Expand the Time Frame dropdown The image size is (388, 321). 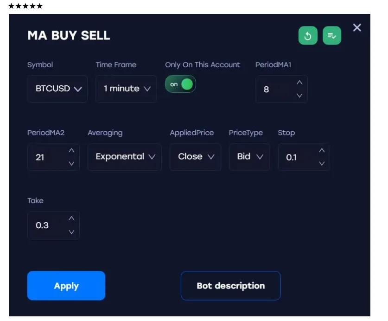pyautogui.click(x=127, y=89)
